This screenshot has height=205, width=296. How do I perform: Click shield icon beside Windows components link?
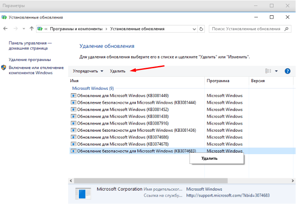(x=4, y=68)
